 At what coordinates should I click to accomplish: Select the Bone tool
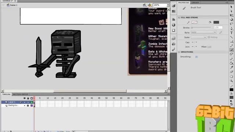pyautogui.click(x=231, y=59)
